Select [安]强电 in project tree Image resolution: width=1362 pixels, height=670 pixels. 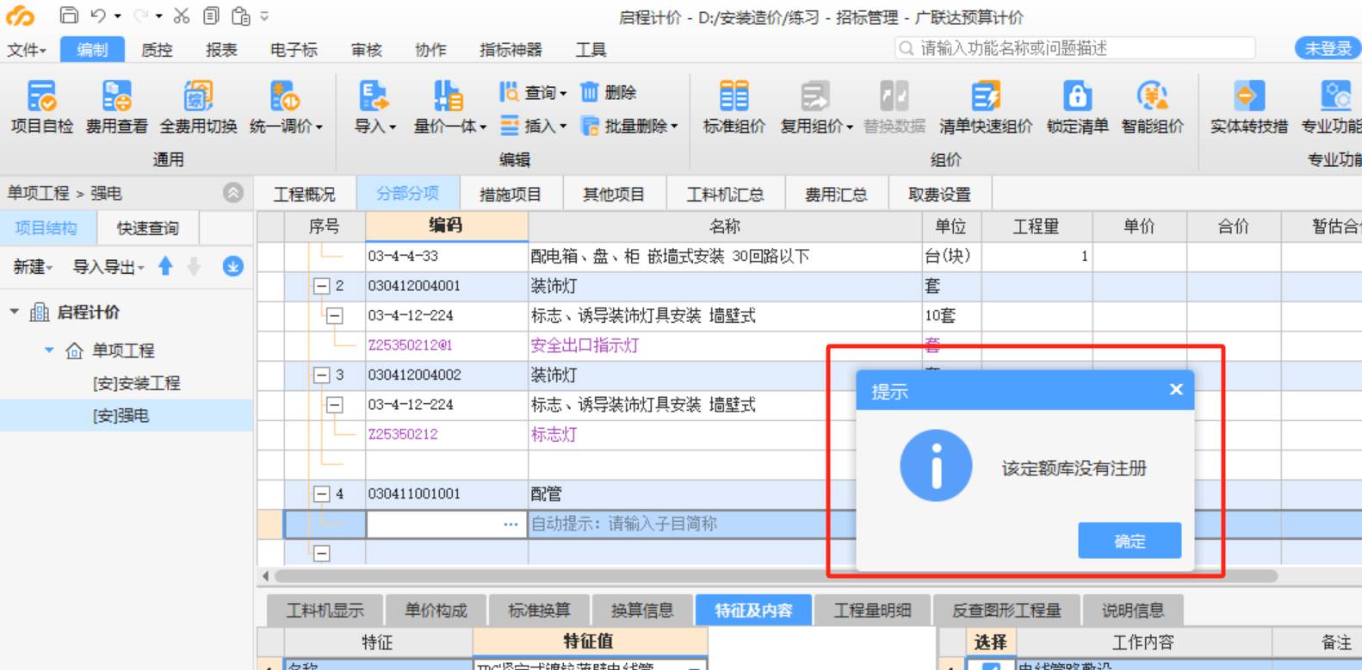(121, 416)
